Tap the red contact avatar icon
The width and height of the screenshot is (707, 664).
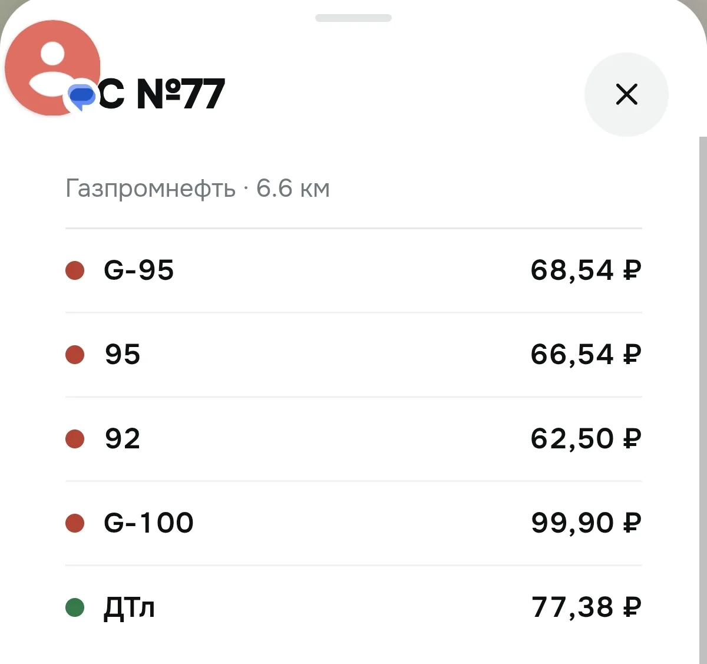52,67
